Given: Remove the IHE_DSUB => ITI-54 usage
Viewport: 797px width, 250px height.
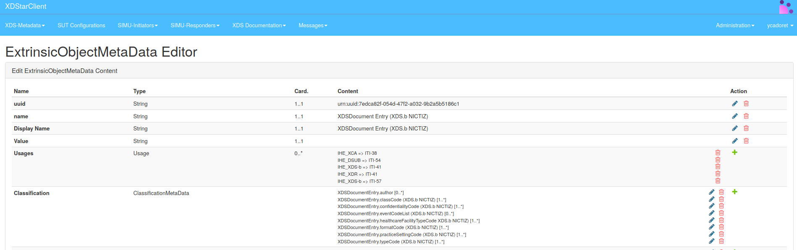Looking at the screenshot, I should pos(718,160).
